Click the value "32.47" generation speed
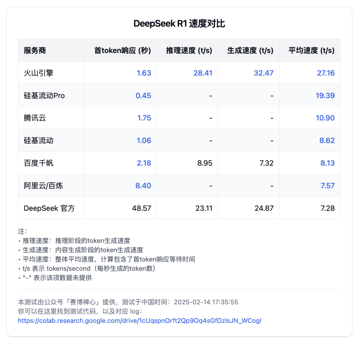This screenshot has width=358, height=344. [264, 73]
